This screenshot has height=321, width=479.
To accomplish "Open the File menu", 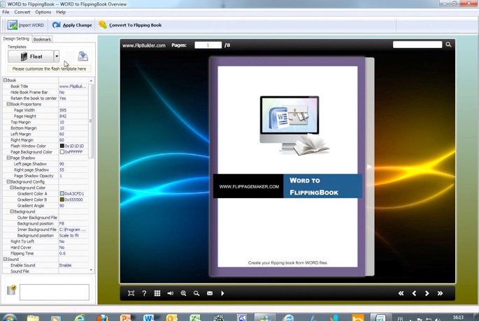I will [6, 12].
